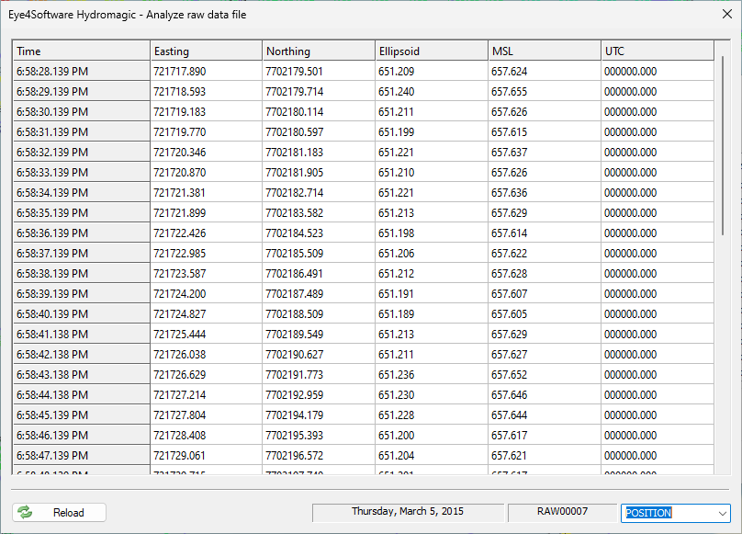Select the row header 6:58:32.139 PM
742x534 pixels.
click(82, 152)
